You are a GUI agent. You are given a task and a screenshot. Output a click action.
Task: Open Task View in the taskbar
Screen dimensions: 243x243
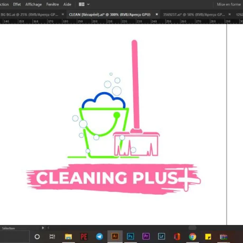coord(52,237)
